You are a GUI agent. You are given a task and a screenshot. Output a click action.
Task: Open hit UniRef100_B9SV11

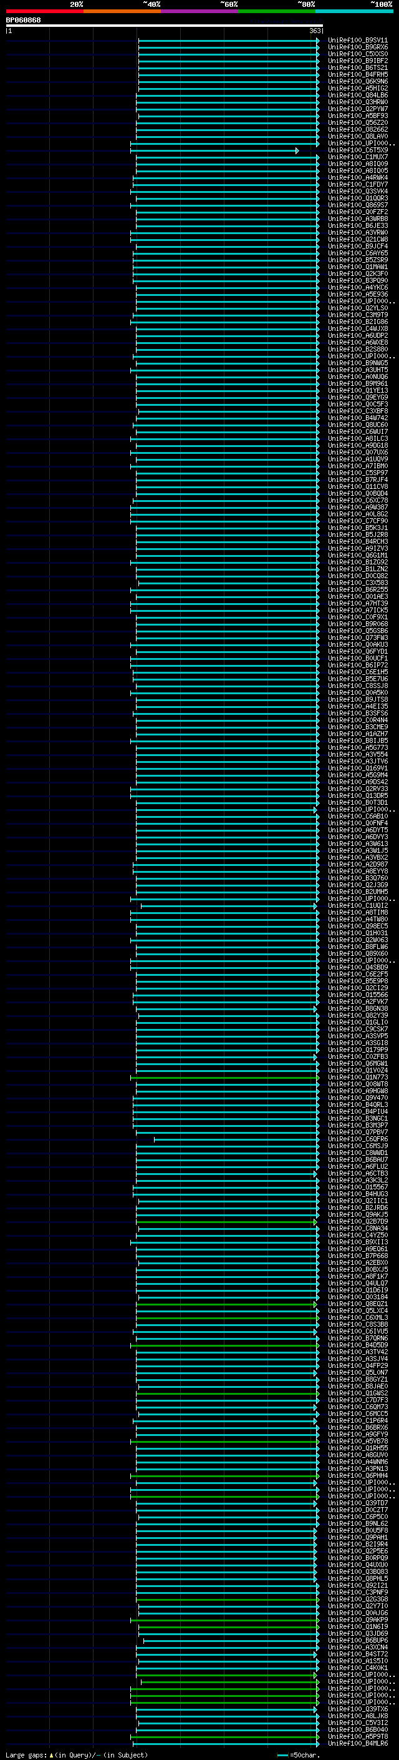click(357, 41)
